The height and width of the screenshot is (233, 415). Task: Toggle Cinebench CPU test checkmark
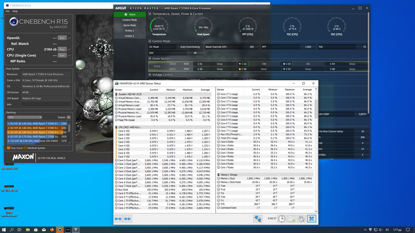tap(69, 49)
